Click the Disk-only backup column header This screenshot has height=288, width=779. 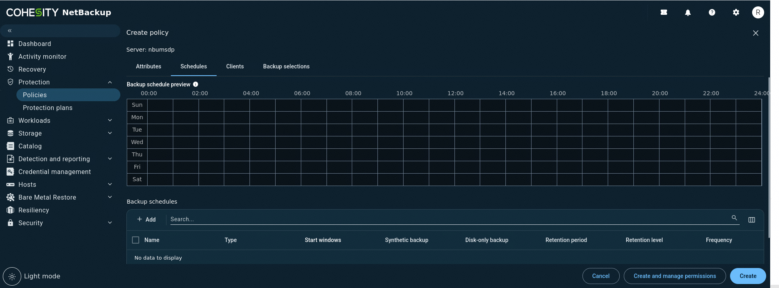487,240
